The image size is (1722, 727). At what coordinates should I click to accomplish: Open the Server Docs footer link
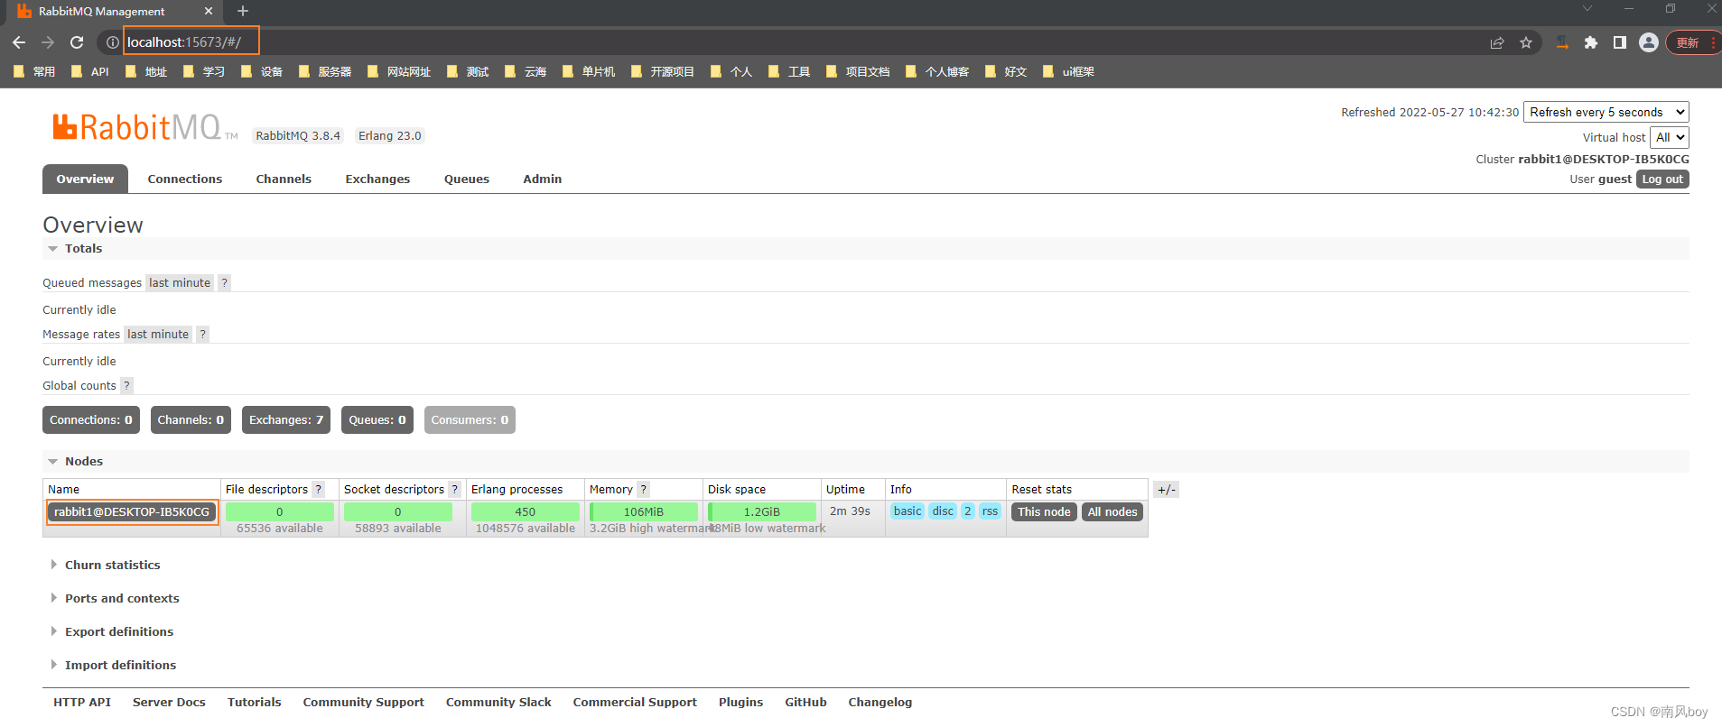point(169,703)
